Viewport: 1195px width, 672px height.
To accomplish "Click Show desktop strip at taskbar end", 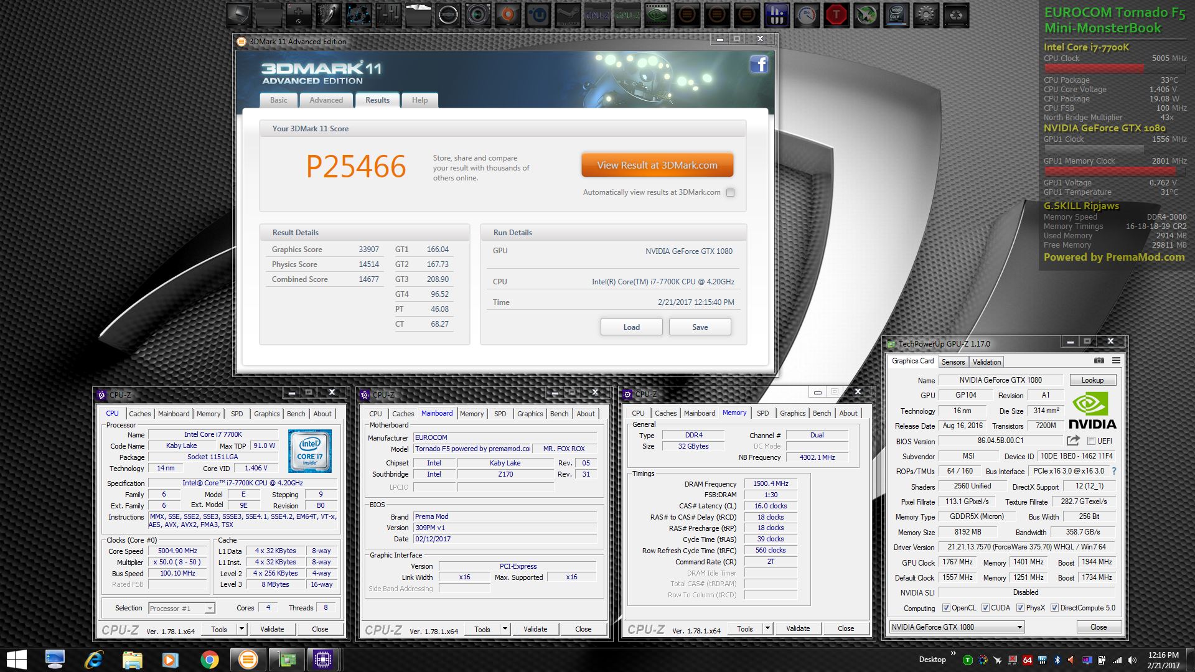I will click(x=1192, y=660).
